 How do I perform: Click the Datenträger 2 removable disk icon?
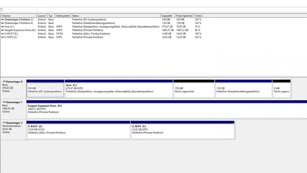pyautogui.click(x=4, y=123)
